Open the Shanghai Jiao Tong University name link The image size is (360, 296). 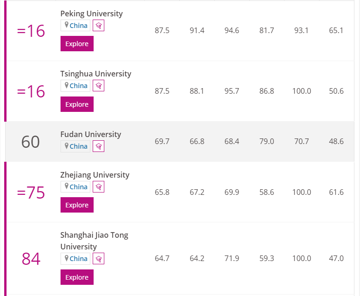(94, 241)
